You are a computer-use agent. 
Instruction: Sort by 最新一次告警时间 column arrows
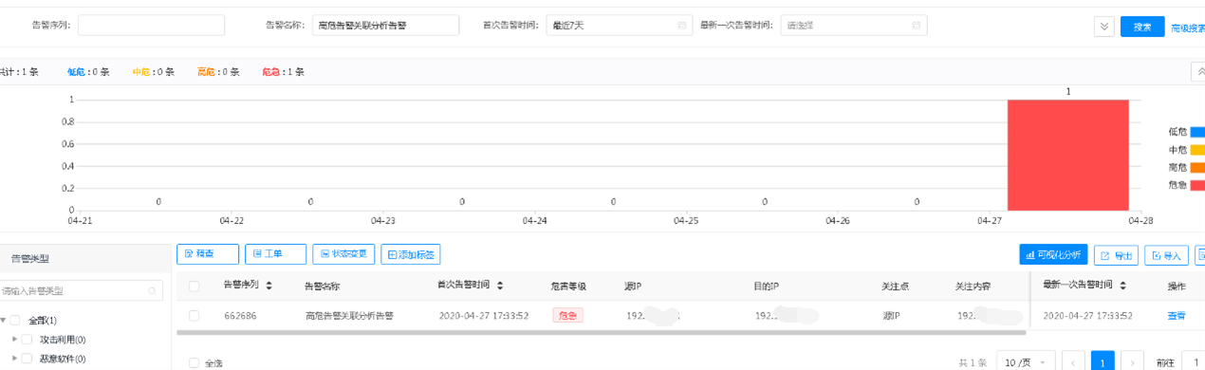1123,285
